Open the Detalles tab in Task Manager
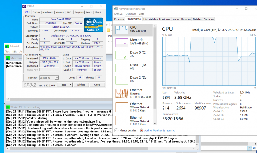Image resolution: width=257 pixels, height=153 pixels. 197,19
